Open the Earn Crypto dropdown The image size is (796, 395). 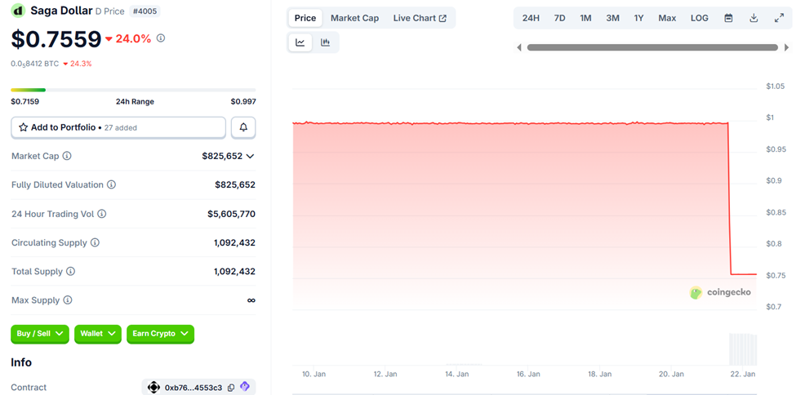[x=160, y=334]
